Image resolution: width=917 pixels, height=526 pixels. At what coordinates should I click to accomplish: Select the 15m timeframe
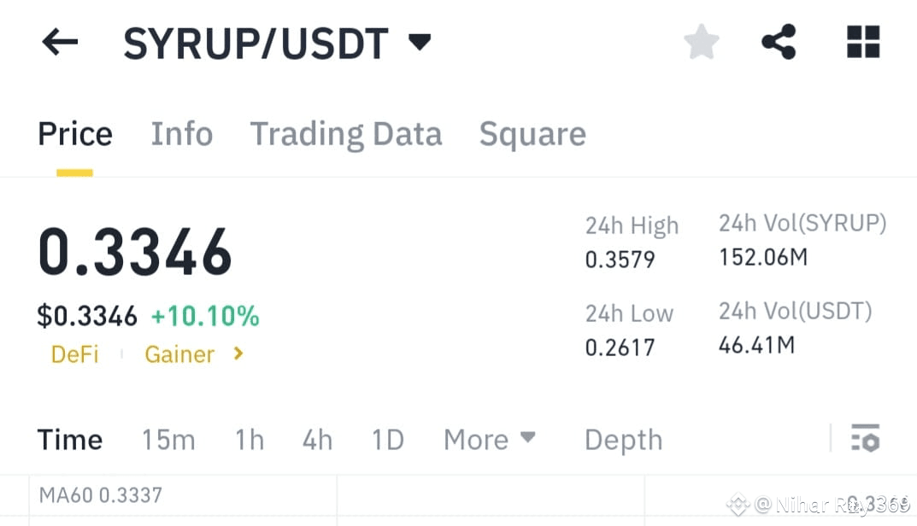[168, 439]
